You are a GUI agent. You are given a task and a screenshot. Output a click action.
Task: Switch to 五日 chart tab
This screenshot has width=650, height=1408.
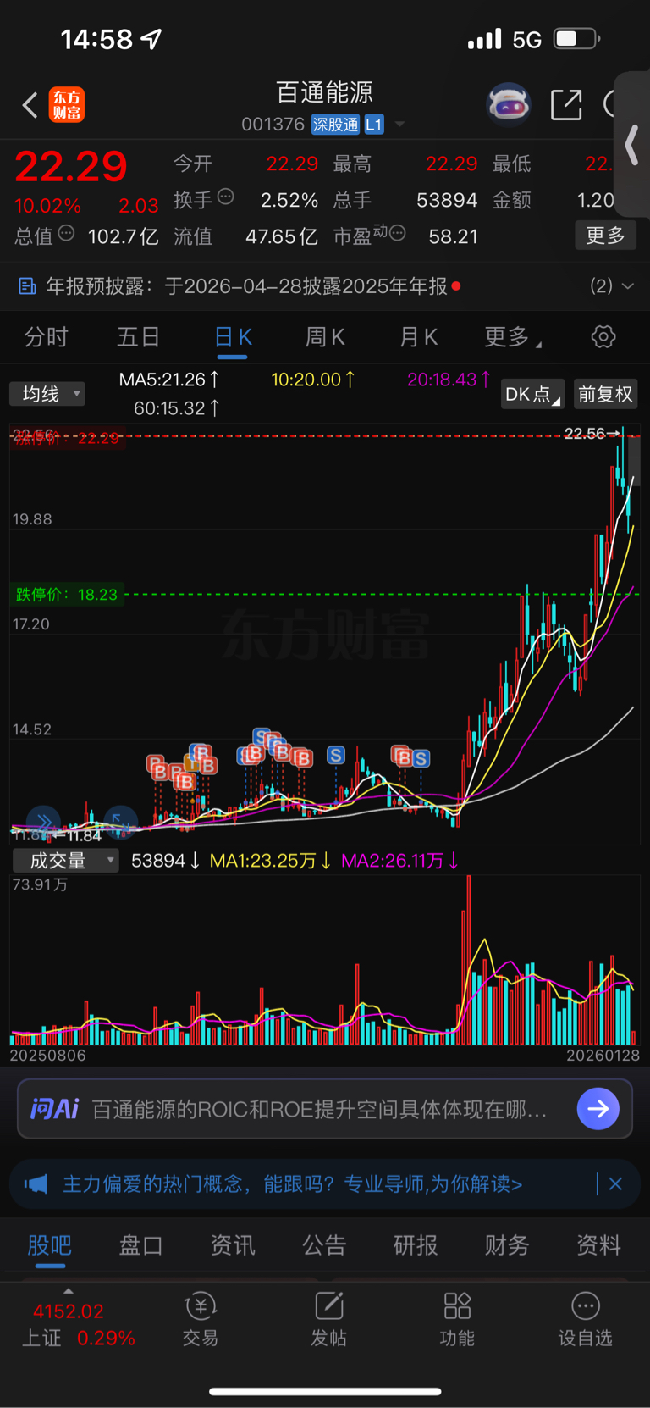[138, 337]
